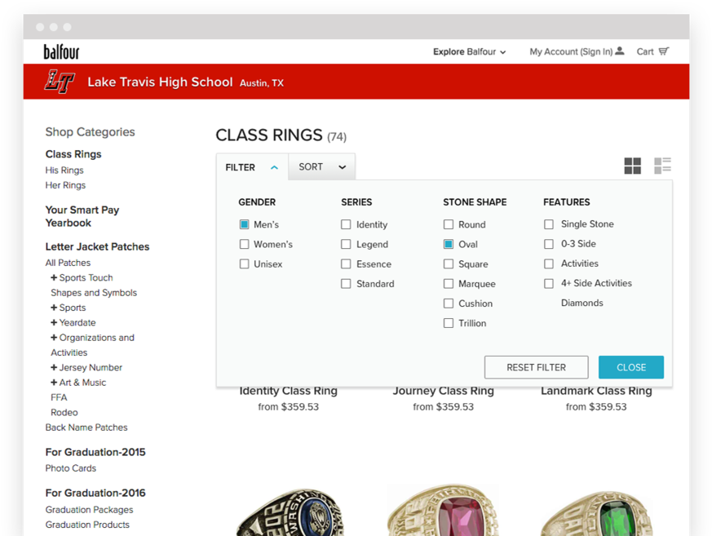Go to His Rings
This screenshot has height=536, width=712.
click(x=64, y=171)
